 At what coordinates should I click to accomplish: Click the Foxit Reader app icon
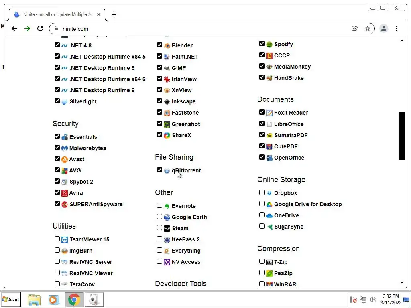tap(269, 113)
